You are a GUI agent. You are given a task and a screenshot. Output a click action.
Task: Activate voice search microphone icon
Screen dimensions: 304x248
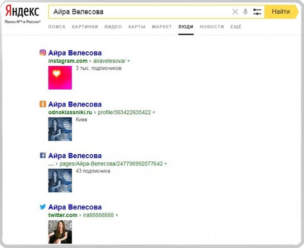click(245, 12)
